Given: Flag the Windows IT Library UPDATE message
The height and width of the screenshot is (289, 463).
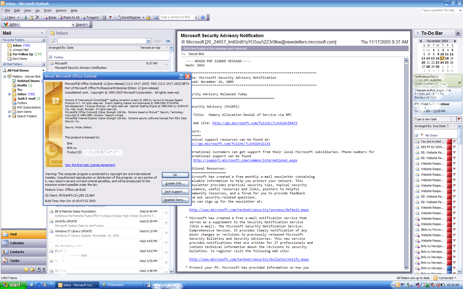Looking at the screenshot, I should tap(166, 233).
